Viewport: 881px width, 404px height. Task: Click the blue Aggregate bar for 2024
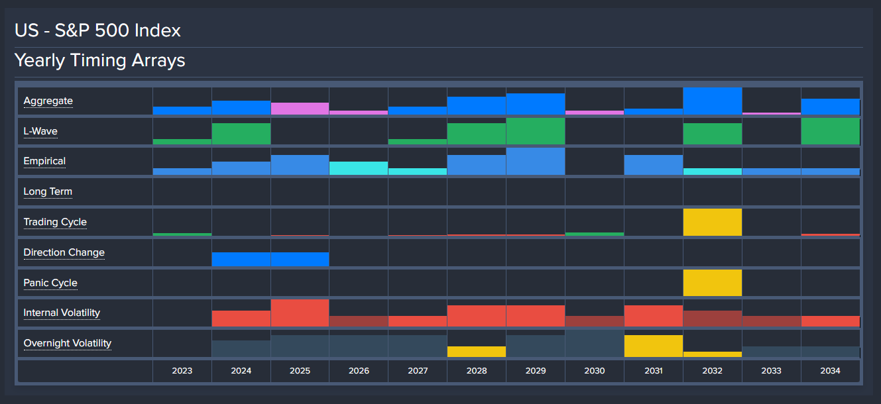pyautogui.click(x=241, y=108)
